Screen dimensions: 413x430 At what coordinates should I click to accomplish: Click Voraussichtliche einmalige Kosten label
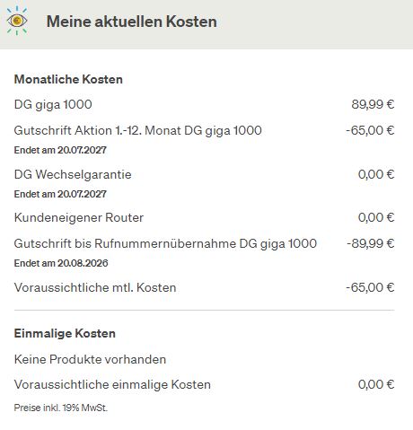(x=112, y=384)
